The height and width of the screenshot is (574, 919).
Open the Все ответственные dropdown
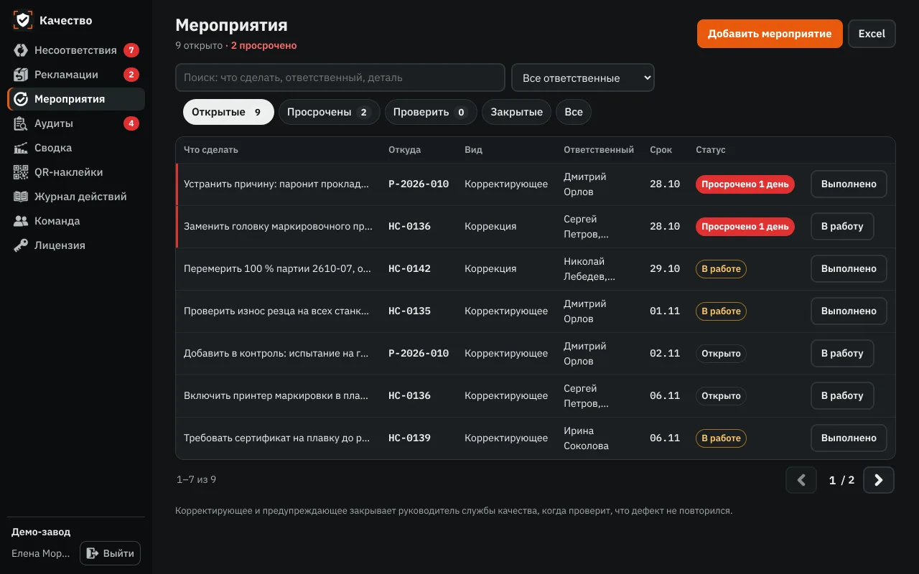pyautogui.click(x=583, y=77)
